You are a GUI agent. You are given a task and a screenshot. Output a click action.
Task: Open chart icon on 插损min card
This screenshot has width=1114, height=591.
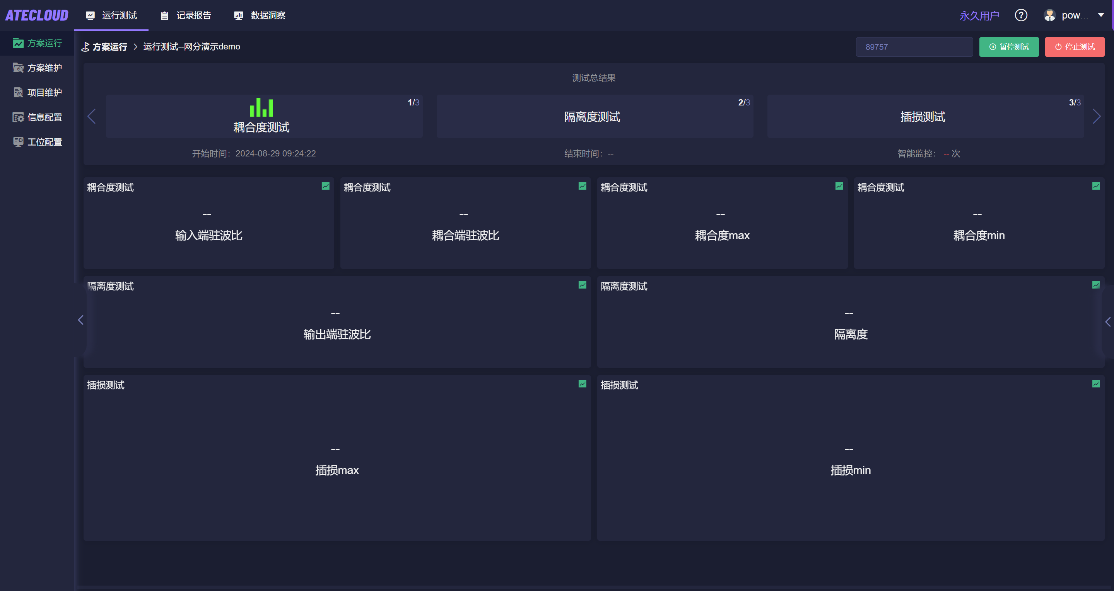point(1096,384)
